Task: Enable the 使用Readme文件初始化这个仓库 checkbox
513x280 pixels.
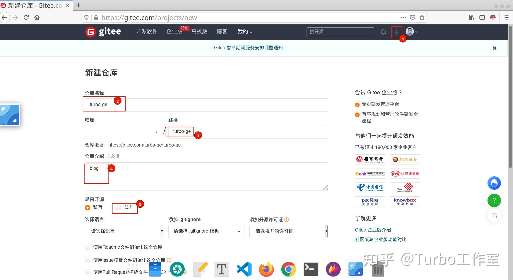Action: tap(87, 247)
